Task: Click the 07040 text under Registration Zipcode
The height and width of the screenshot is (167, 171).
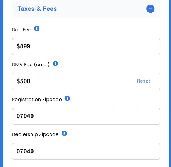Action: tap(25, 116)
